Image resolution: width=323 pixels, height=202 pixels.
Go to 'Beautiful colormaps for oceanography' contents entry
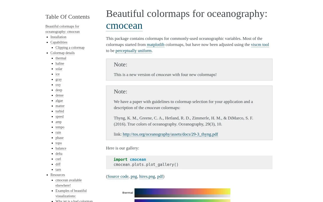point(63,29)
